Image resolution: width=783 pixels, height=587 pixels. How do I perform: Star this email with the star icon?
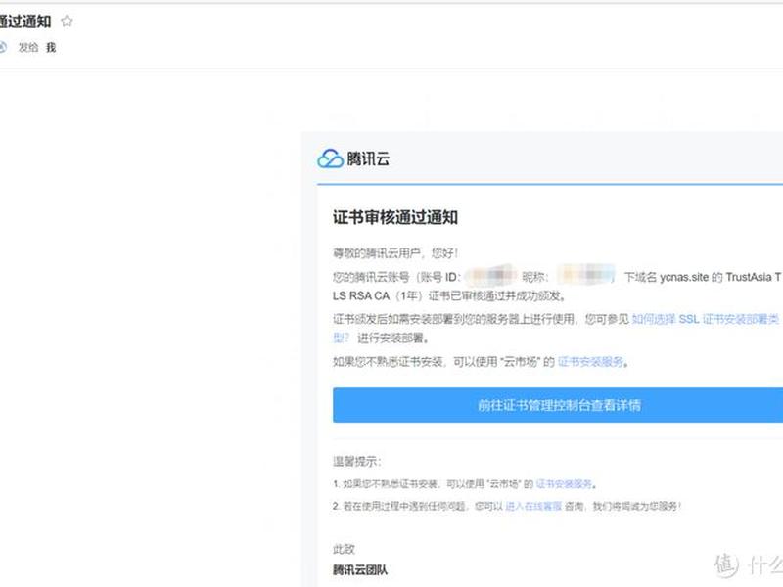pyautogui.click(x=67, y=22)
